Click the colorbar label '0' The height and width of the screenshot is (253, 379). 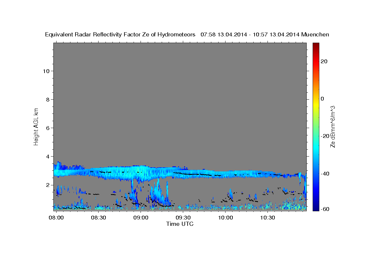pyautogui.click(x=322, y=99)
